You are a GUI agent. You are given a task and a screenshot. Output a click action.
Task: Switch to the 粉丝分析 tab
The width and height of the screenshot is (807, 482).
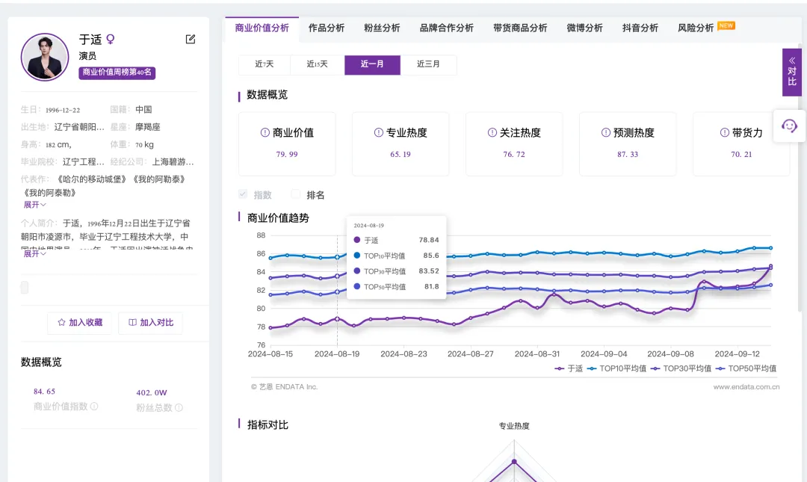(x=382, y=28)
